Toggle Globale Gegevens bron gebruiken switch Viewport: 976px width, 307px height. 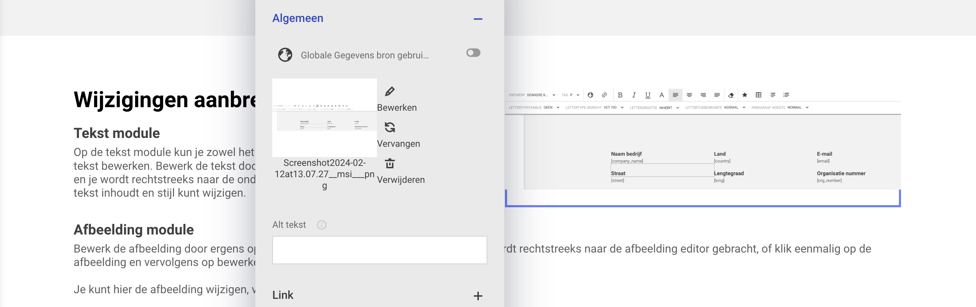point(473,53)
